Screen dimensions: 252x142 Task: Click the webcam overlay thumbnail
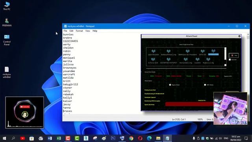click(x=230, y=108)
